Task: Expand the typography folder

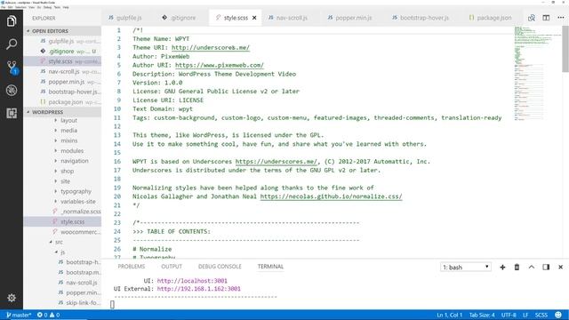Action: pos(76,191)
